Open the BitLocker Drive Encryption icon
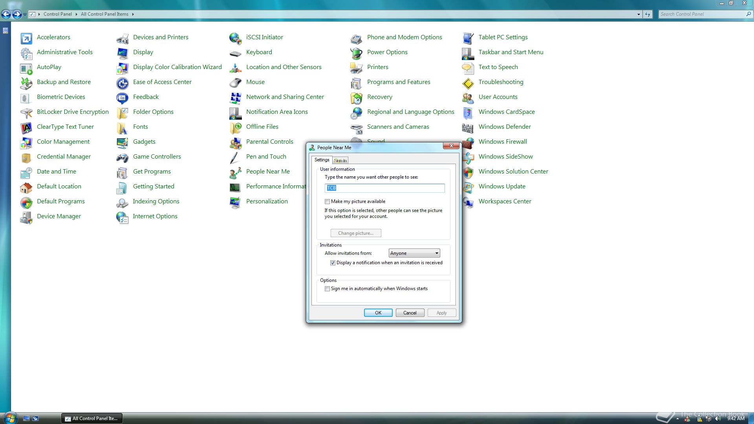This screenshot has width=754, height=424. pyautogui.click(x=26, y=113)
